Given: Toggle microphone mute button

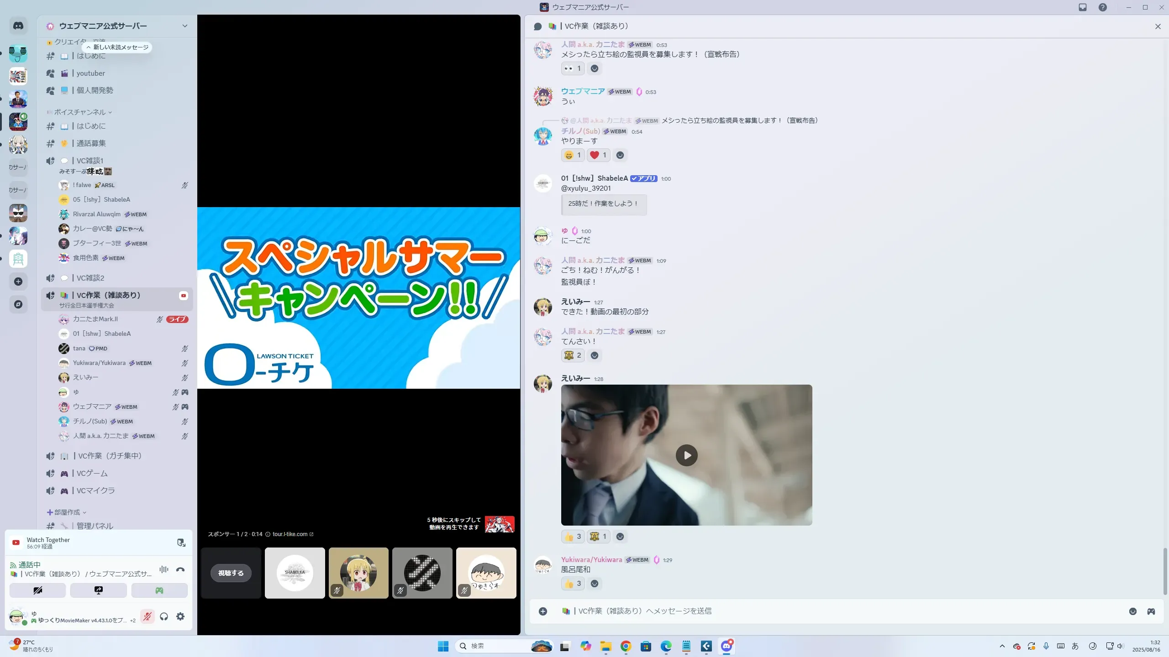Looking at the screenshot, I should tap(147, 616).
